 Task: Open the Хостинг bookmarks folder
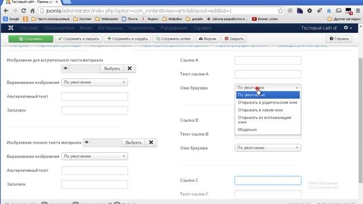pyautogui.click(x=82, y=19)
